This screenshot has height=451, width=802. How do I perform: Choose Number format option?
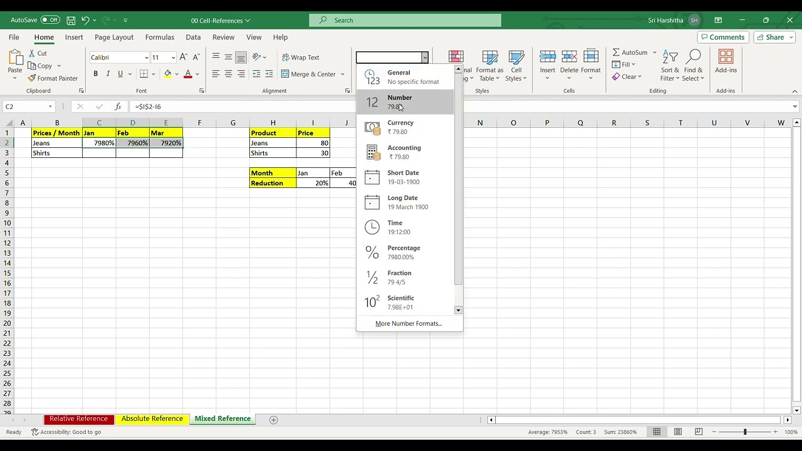tap(405, 102)
